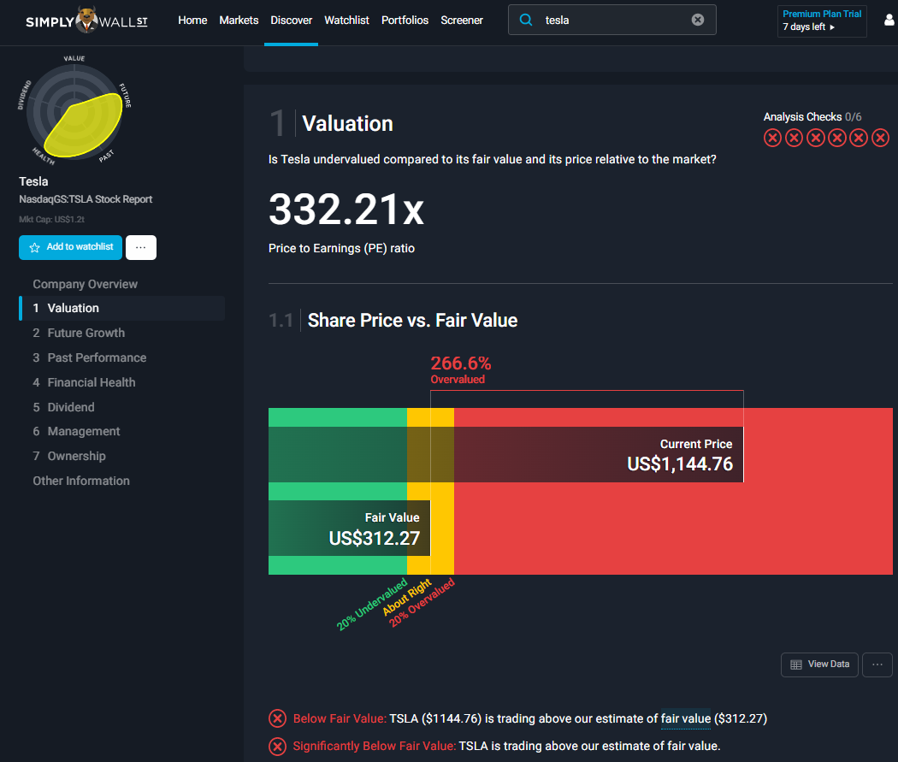The image size is (898, 762).
Task: Click the sixth Analysis Checks cross
Action: pyautogui.click(x=880, y=138)
